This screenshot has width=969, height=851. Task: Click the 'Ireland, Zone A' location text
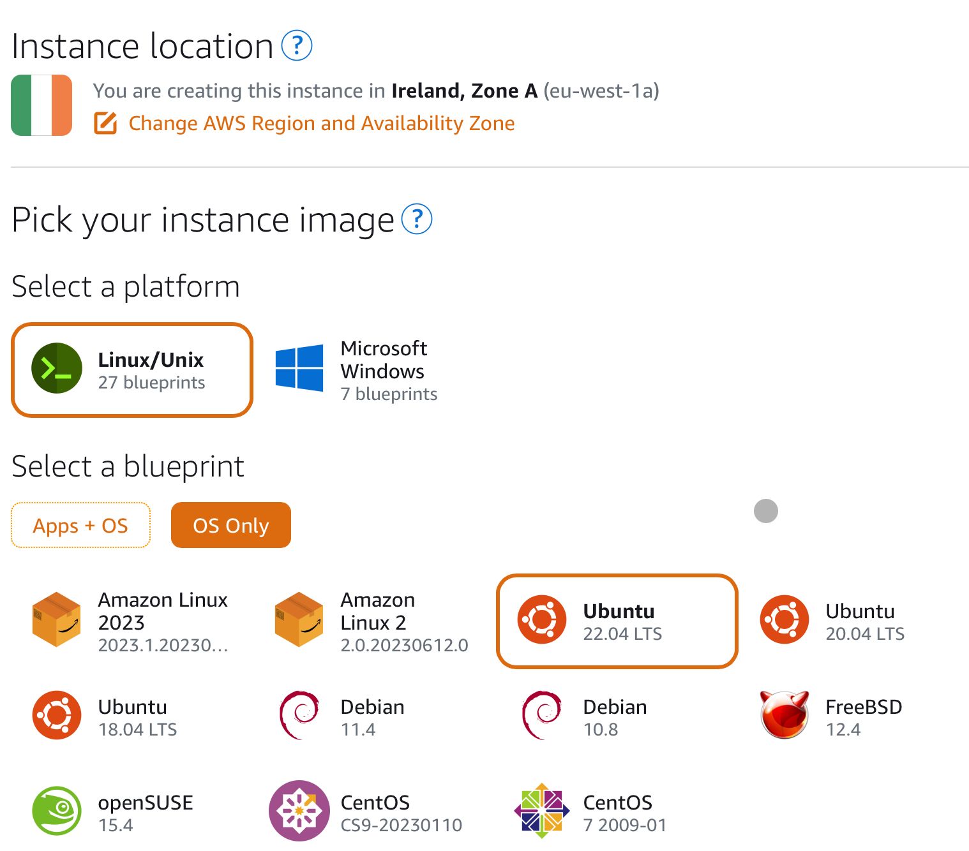[465, 91]
